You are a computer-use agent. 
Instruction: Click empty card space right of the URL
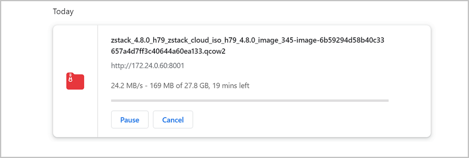[293, 66]
